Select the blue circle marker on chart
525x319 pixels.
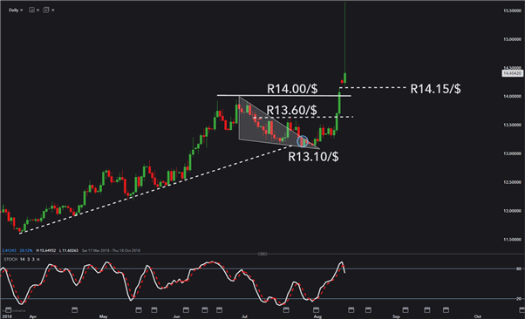pyautogui.click(x=303, y=141)
